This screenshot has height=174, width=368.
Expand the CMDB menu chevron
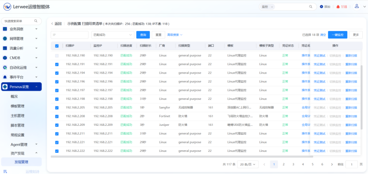(36, 58)
